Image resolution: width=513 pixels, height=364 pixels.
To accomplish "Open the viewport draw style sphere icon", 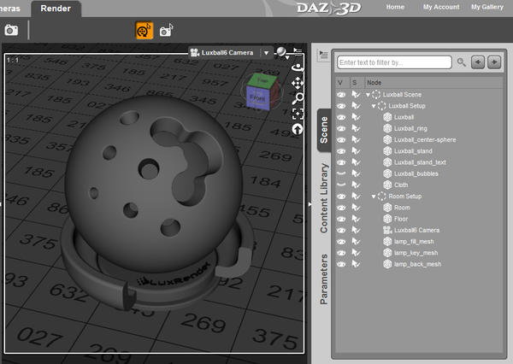I will tap(281, 52).
